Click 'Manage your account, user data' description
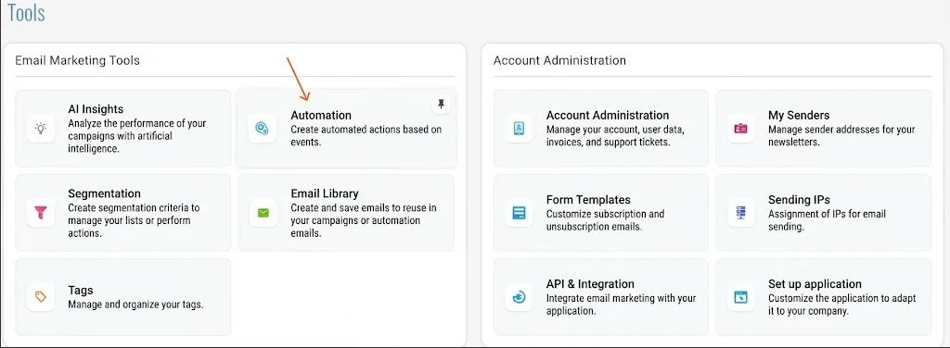This screenshot has width=950, height=348. (615, 136)
